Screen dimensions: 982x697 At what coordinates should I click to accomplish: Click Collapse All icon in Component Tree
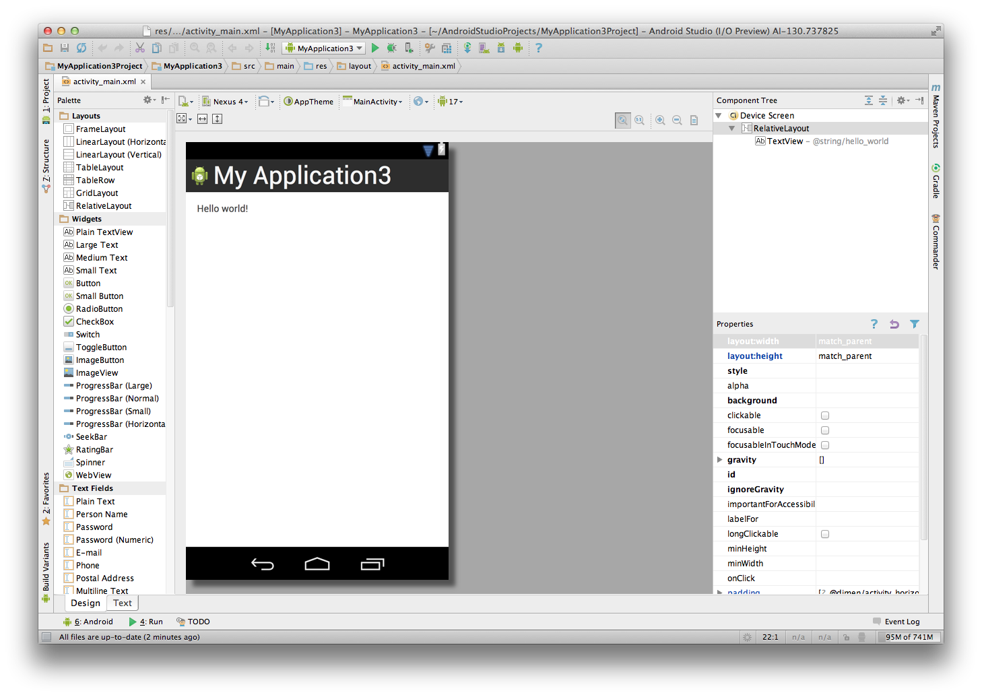pyautogui.click(x=883, y=100)
